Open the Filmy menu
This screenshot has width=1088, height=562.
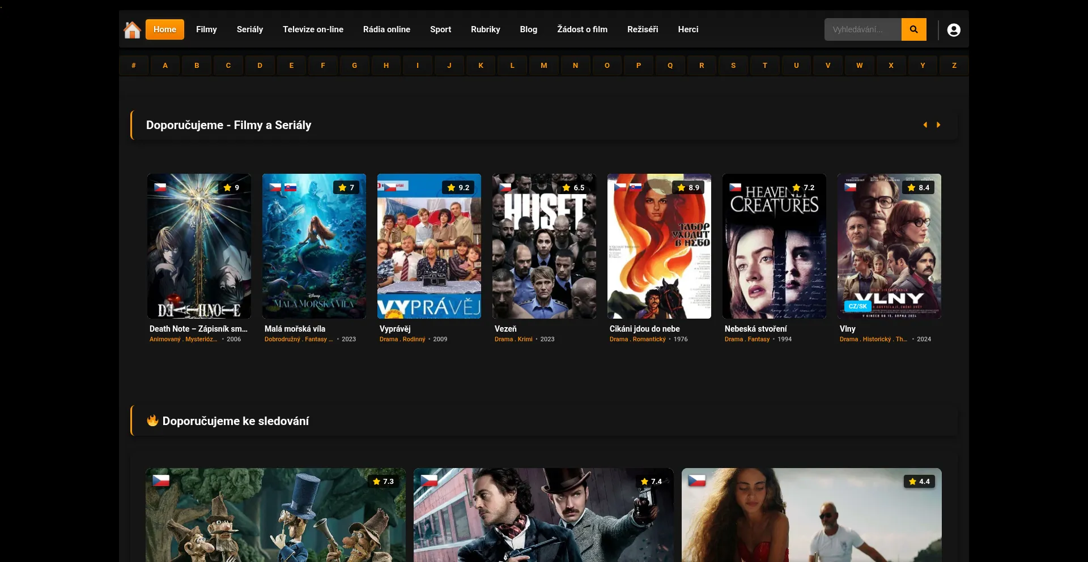tap(206, 29)
